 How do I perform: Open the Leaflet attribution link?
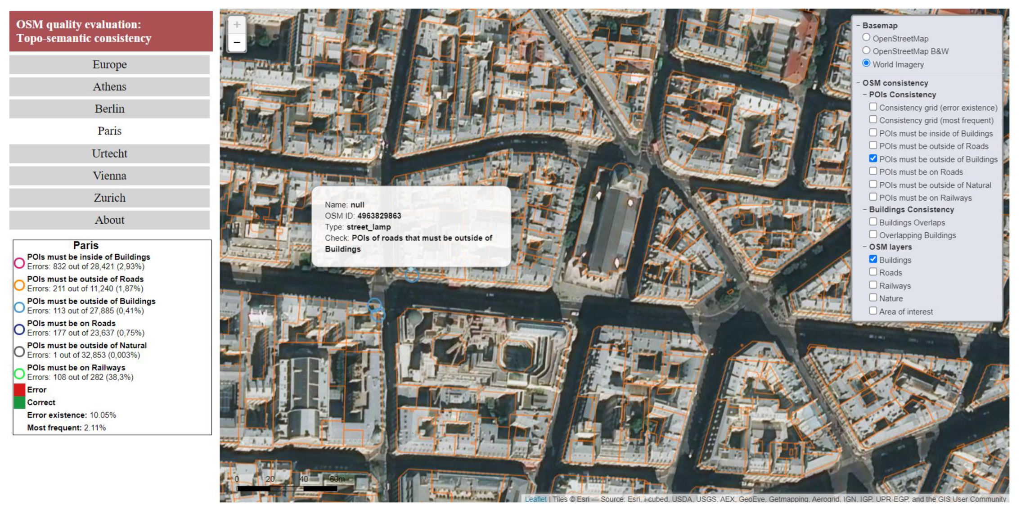tap(535, 499)
